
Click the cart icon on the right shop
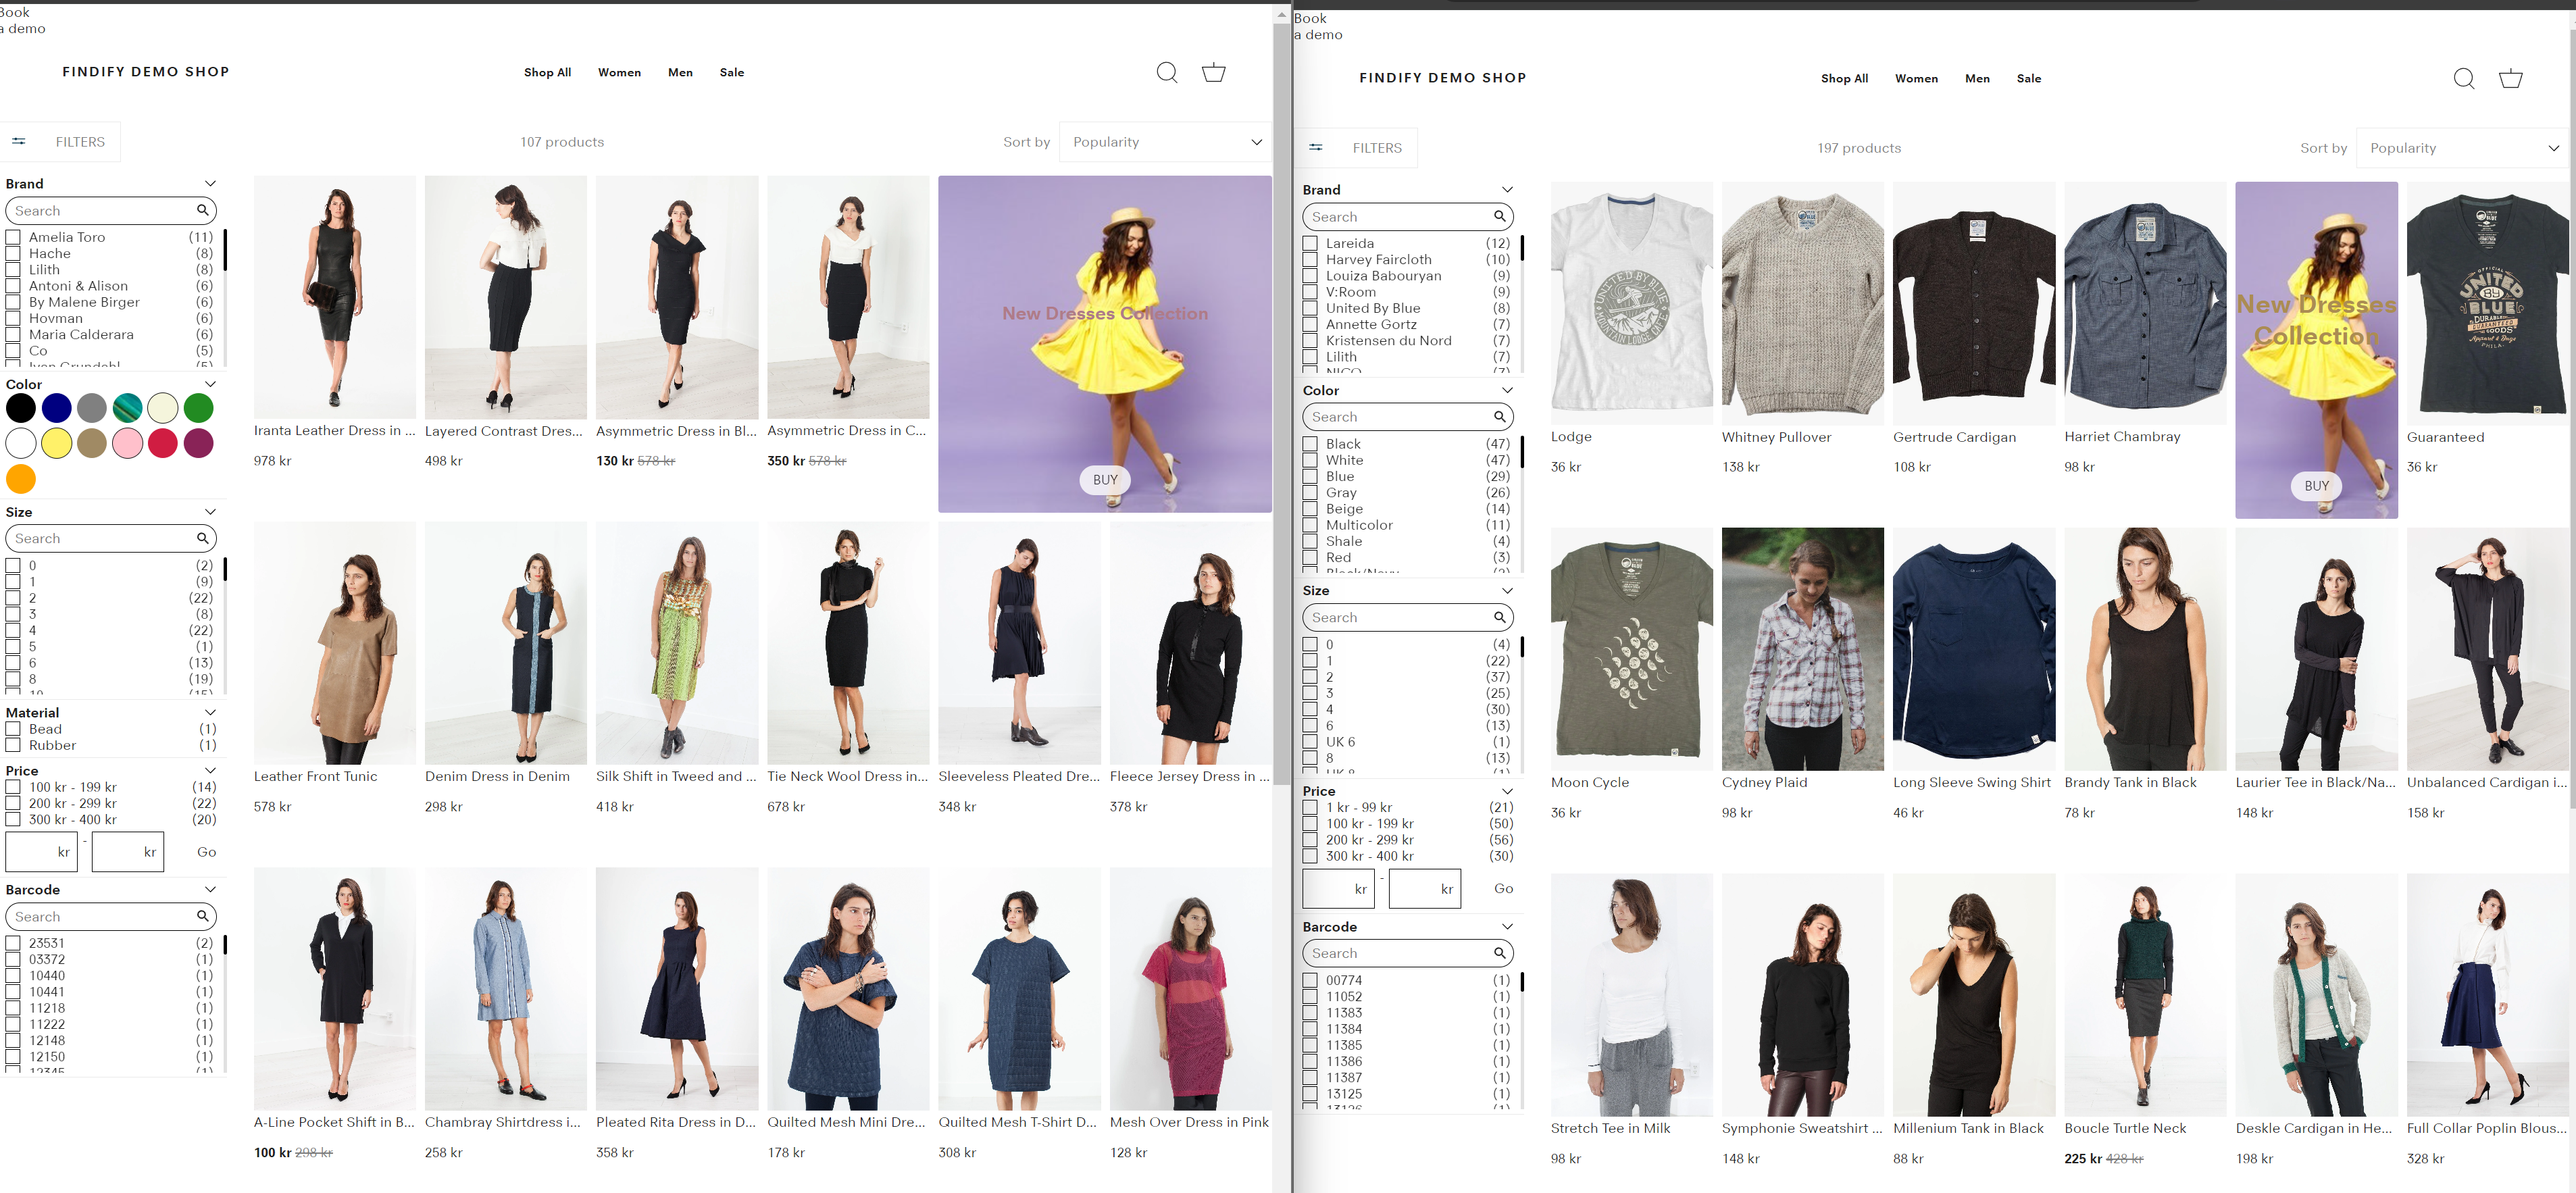click(2511, 78)
